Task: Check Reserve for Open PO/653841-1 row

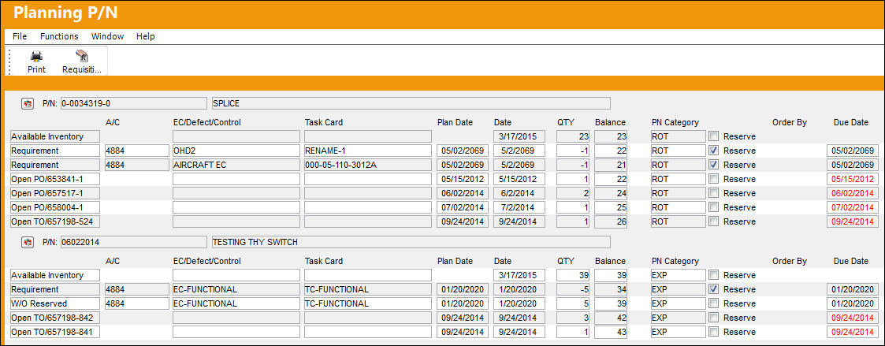Action: pos(714,179)
